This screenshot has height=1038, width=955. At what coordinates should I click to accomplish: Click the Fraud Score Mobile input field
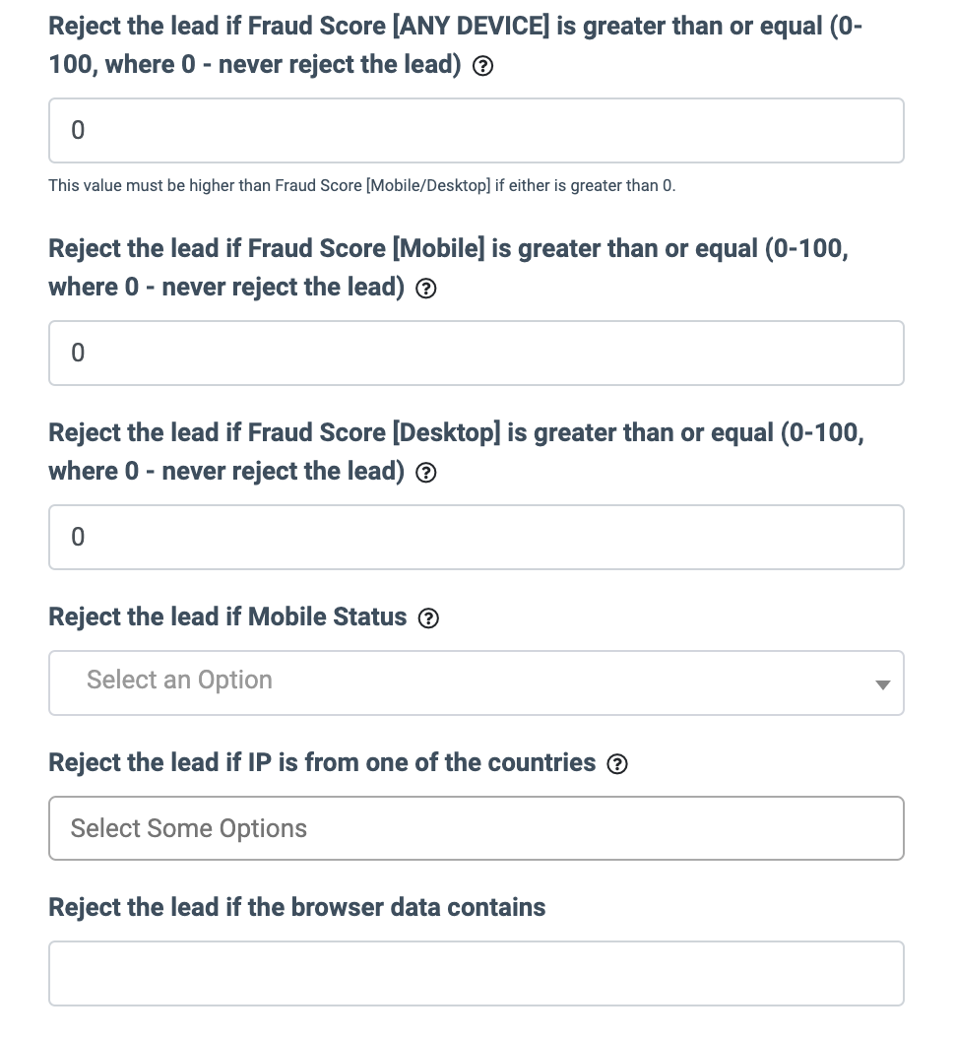476,353
